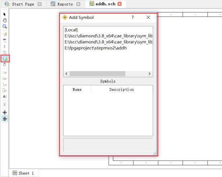Click the Description column header
222x177 pixels.
point(121,89)
